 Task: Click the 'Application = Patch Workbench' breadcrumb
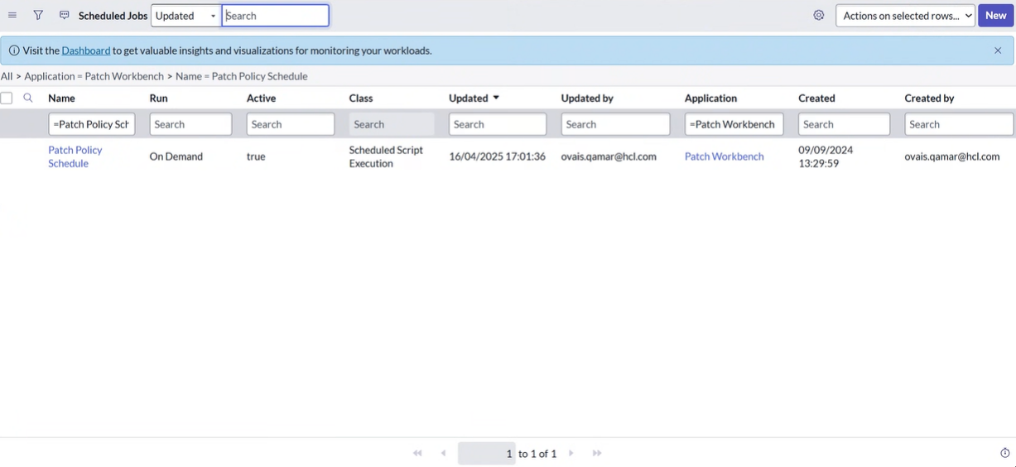click(x=94, y=76)
